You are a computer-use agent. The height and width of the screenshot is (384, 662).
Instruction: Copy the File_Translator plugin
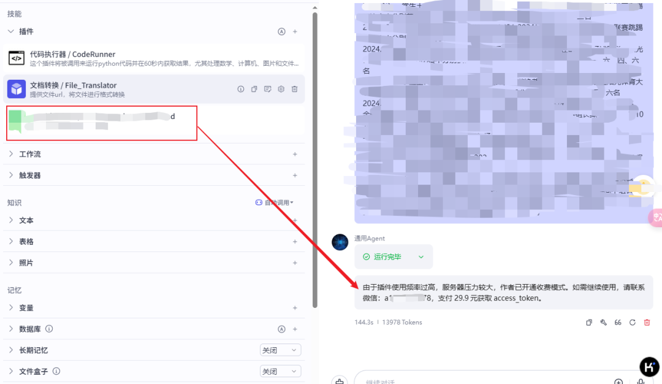(x=254, y=89)
